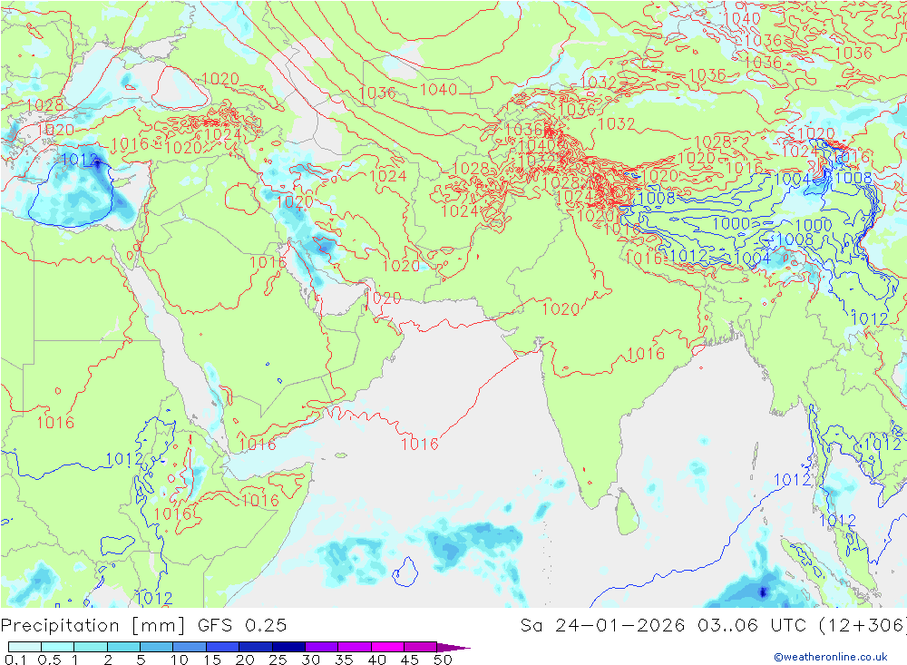The image size is (907, 665).
Task: Pick the 35–40 mm purple legend swatch
Action: click(x=355, y=647)
